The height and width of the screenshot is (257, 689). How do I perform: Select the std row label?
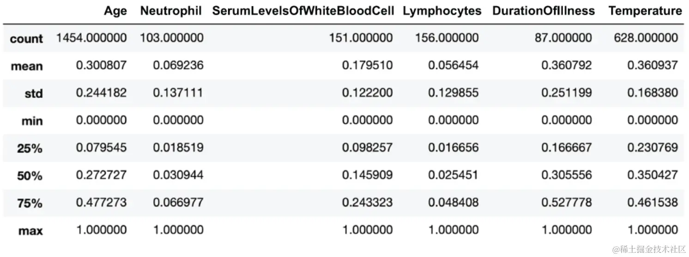click(x=34, y=93)
